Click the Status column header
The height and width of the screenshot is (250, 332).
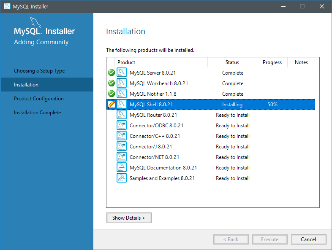[x=232, y=62]
